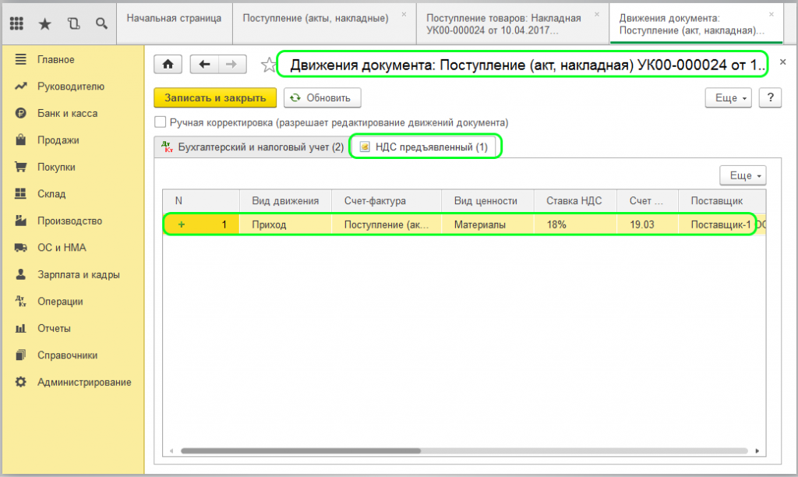The width and height of the screenshot is (798, 477).
Task: Open help with the question mark button
Action: [770, 97]
